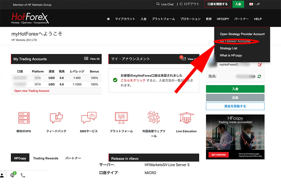Click the HFMarketsSV-Live Server 5 text
281x185 pixels.
(x=167, y=165)
